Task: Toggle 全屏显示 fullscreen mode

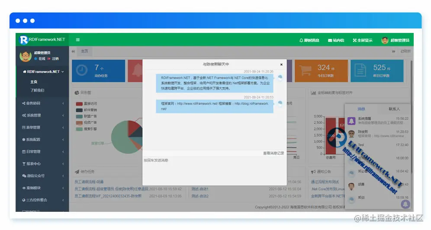Action: click(x=363, y=40)
